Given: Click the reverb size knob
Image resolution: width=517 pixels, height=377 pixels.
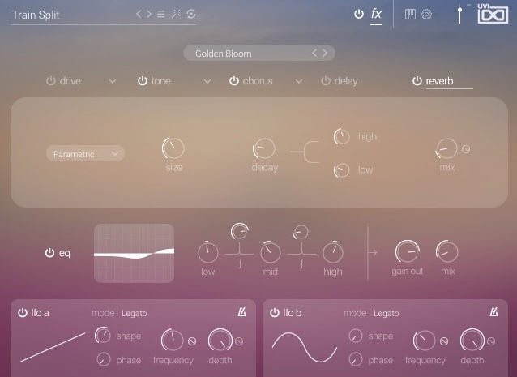Looking at the screenshot, I should (x=173, y=148).
